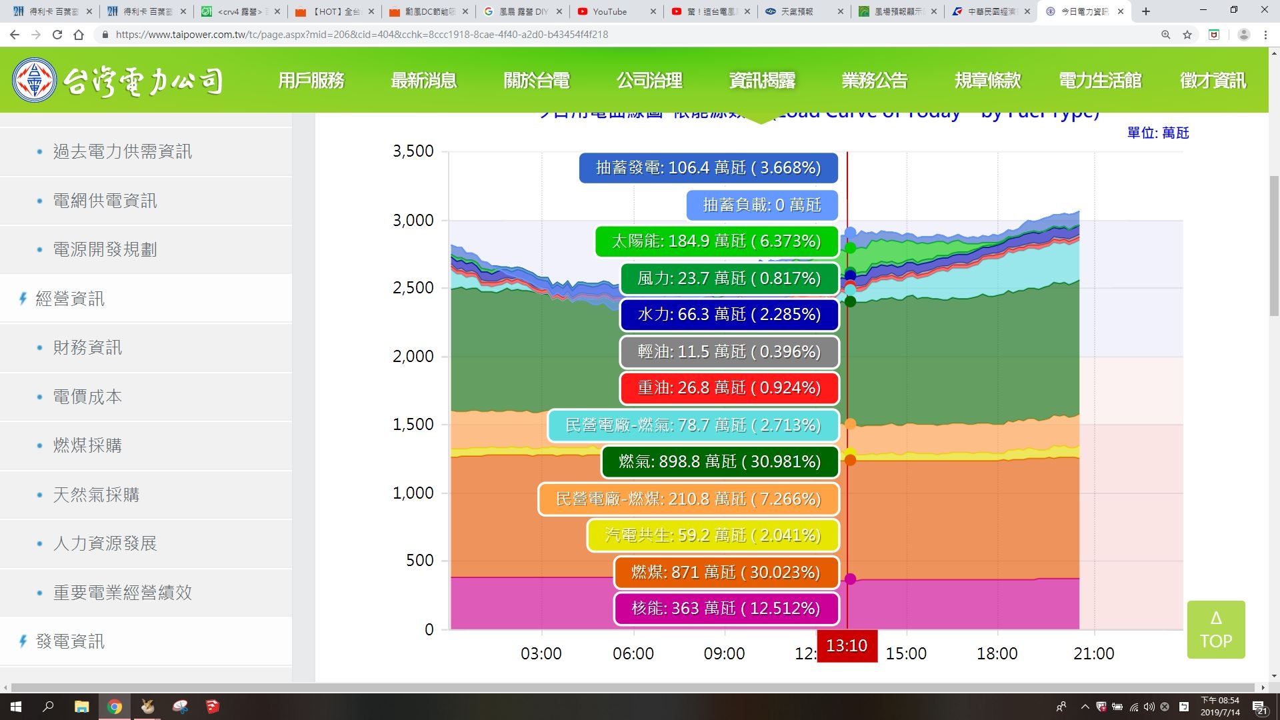Click the 輕油 11.5 萬瓩 tooltip label

coord(729,352)
